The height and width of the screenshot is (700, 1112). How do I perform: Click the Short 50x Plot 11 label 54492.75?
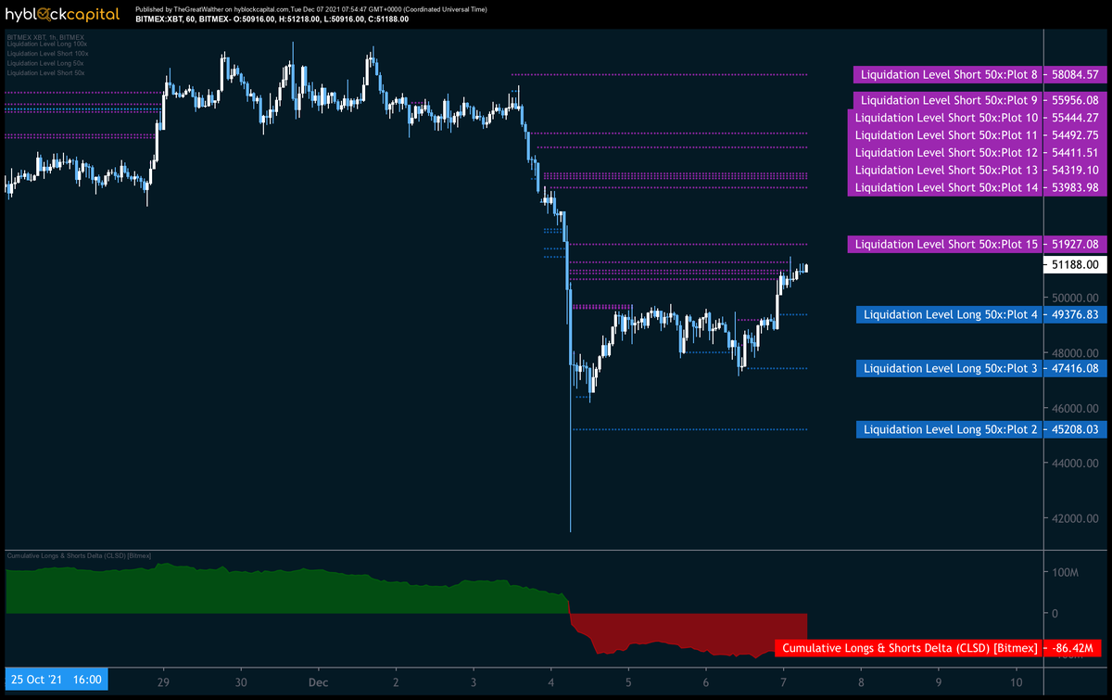[977, 135]
